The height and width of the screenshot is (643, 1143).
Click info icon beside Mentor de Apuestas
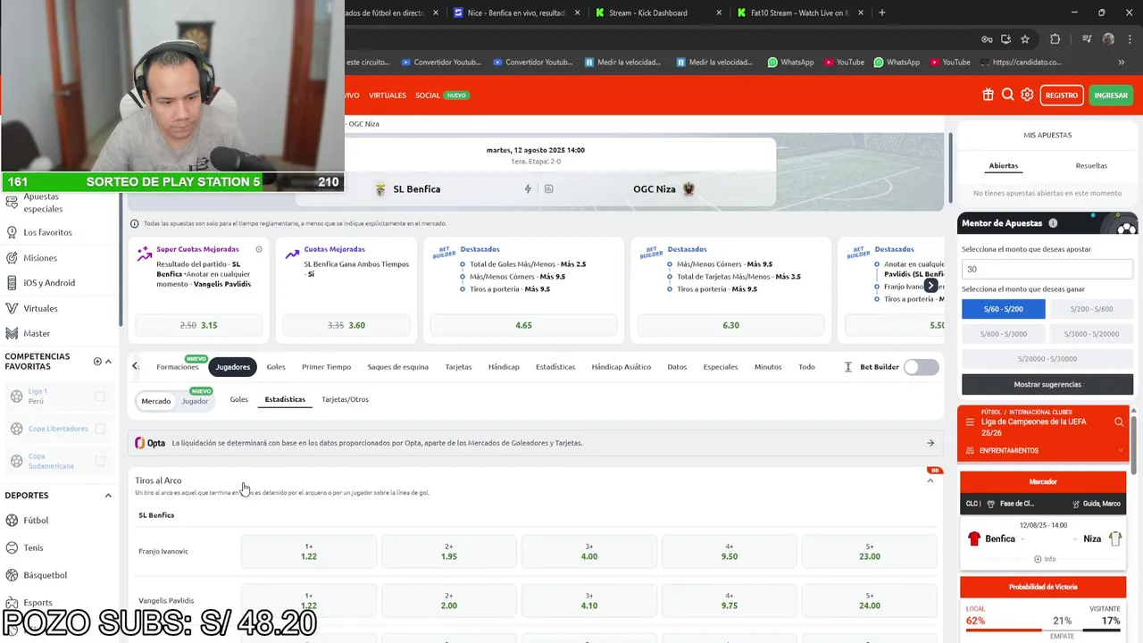(1053, 223)
